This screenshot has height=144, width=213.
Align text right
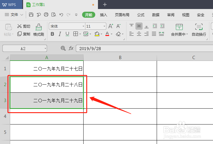click(146, 34)
